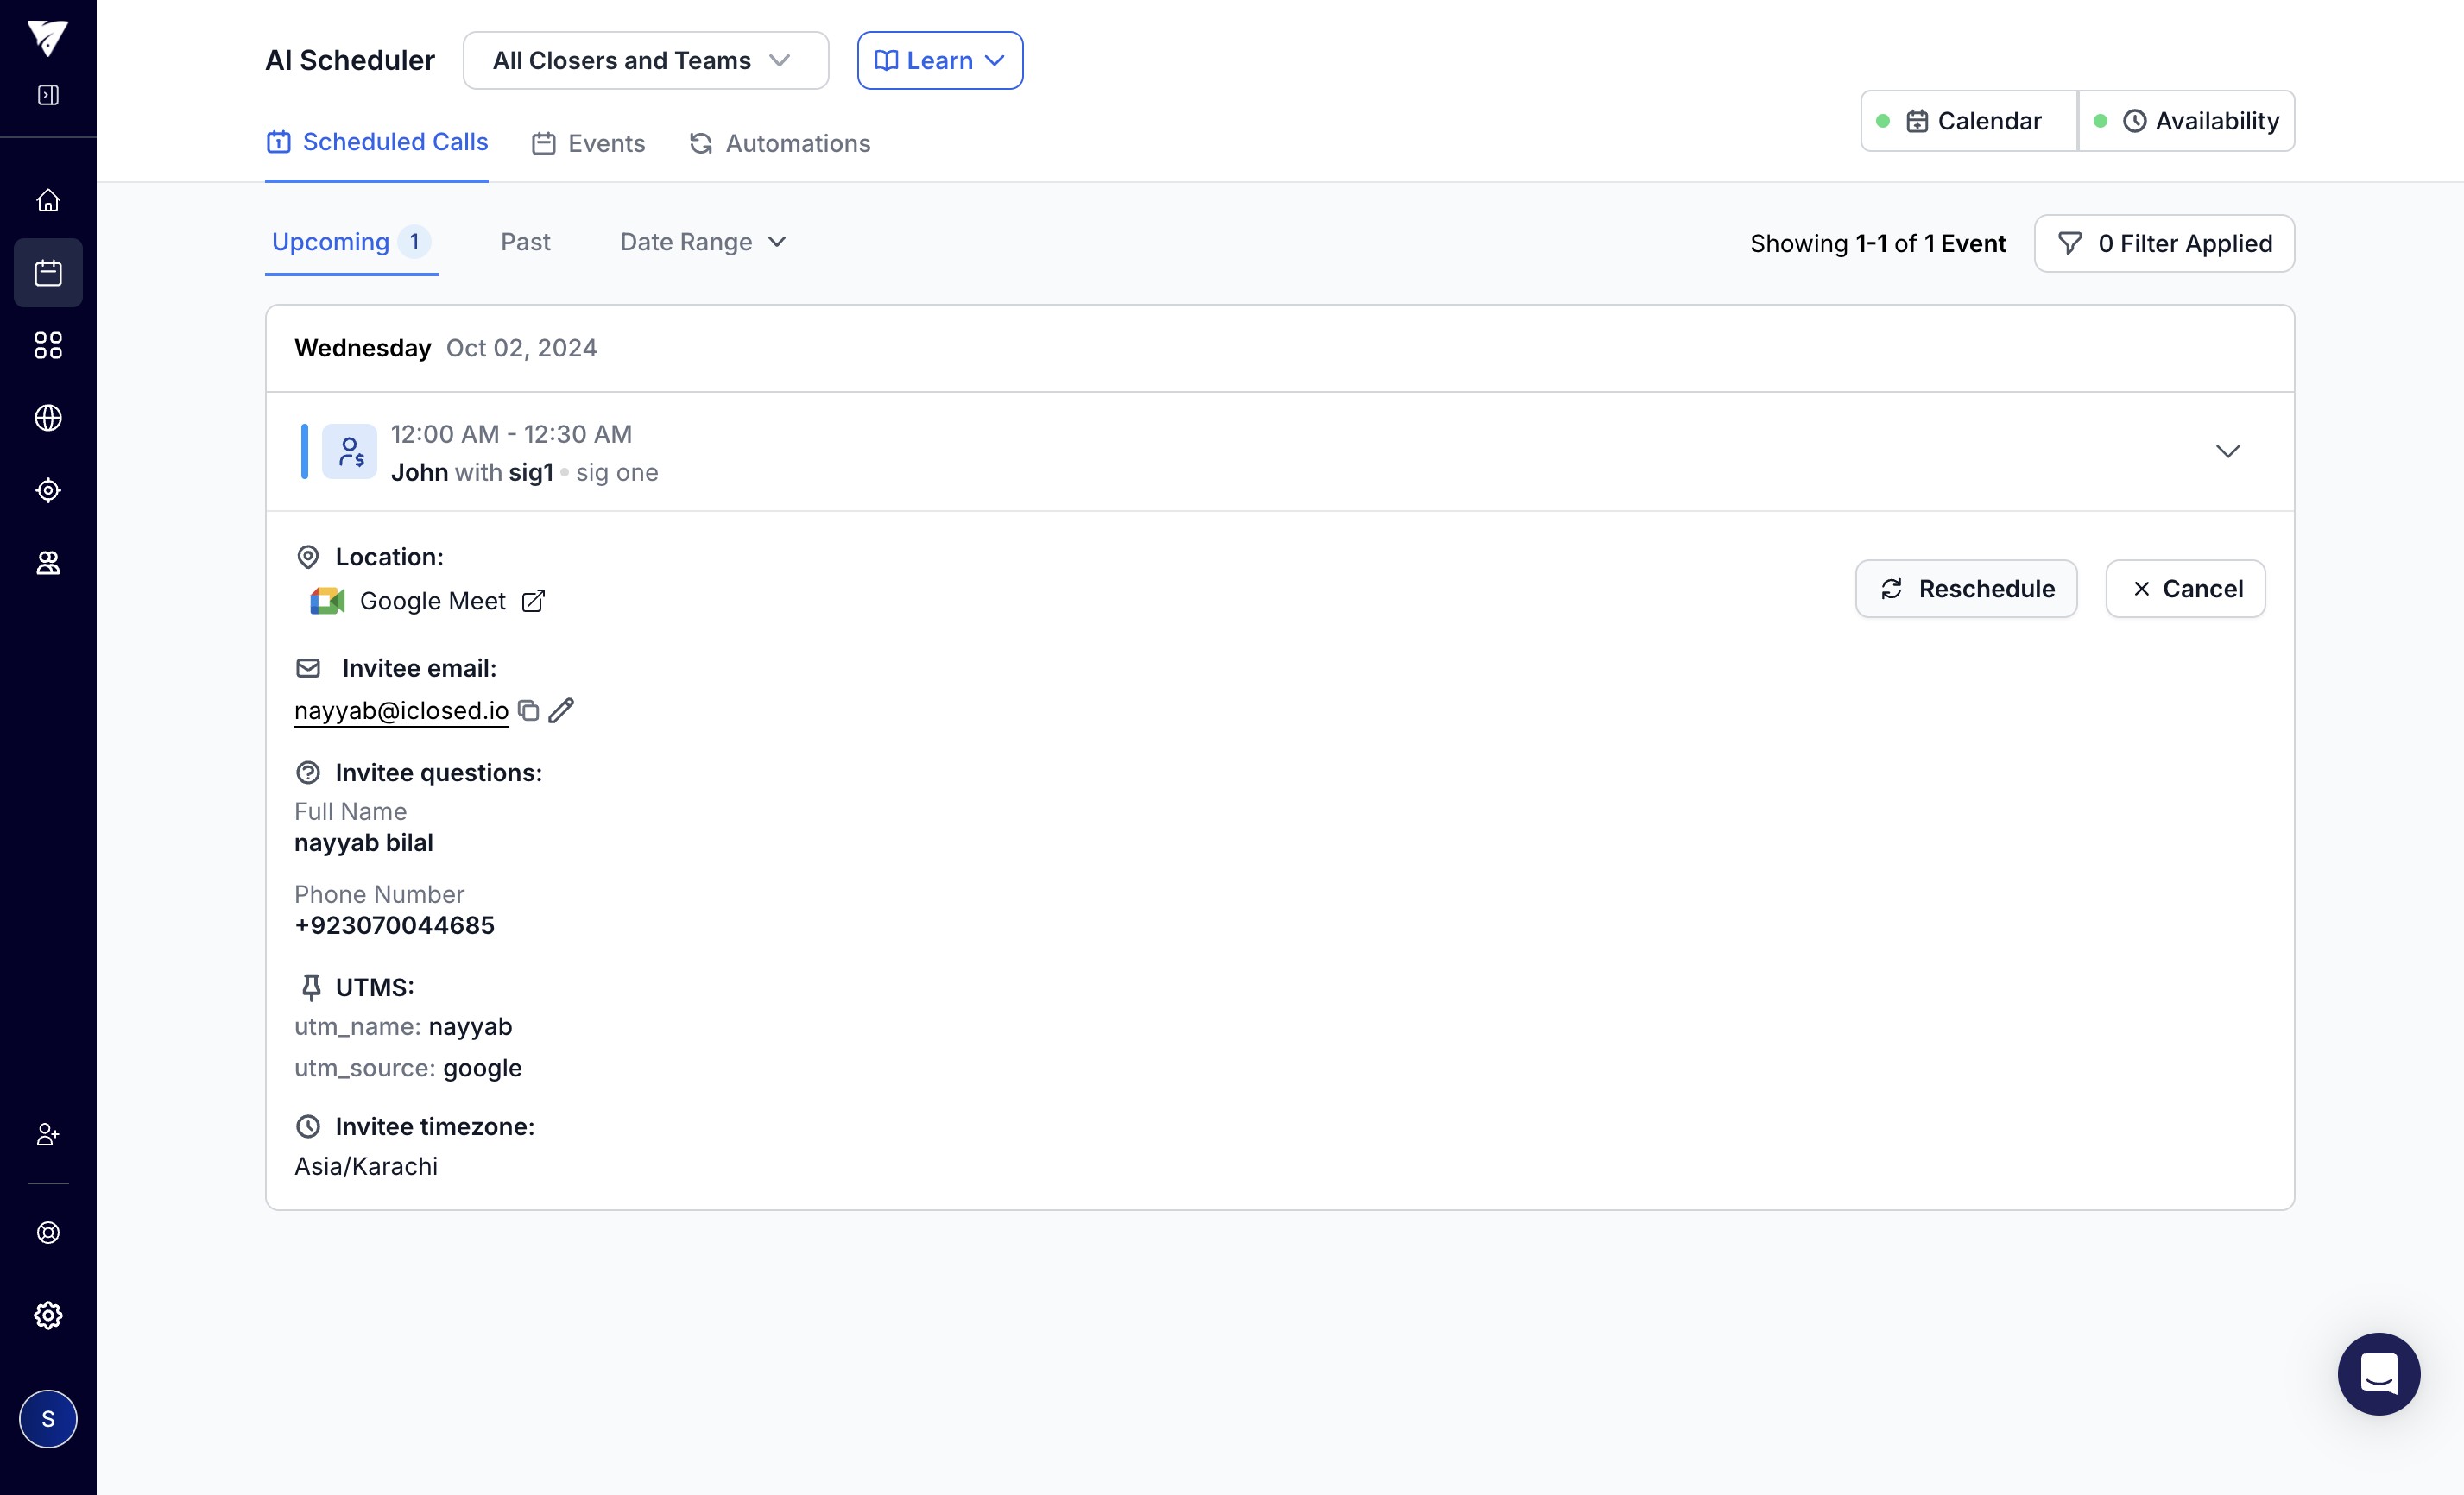Click the nayyab@iclosed.io email link

pyautogui.click(x=401, y=711)
